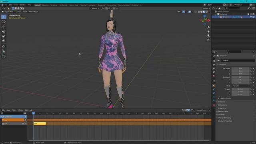The image size is (256, 144).
Task: Click the current frame marker in NLA timeline
Action: 34,113
